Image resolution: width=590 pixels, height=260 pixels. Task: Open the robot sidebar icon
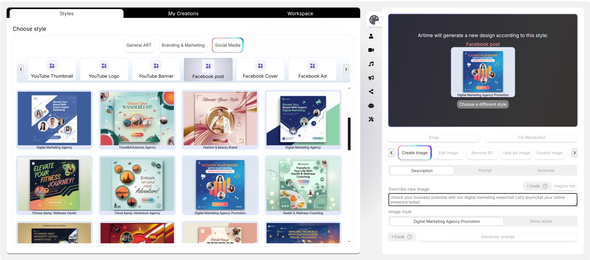pos(371,105)
